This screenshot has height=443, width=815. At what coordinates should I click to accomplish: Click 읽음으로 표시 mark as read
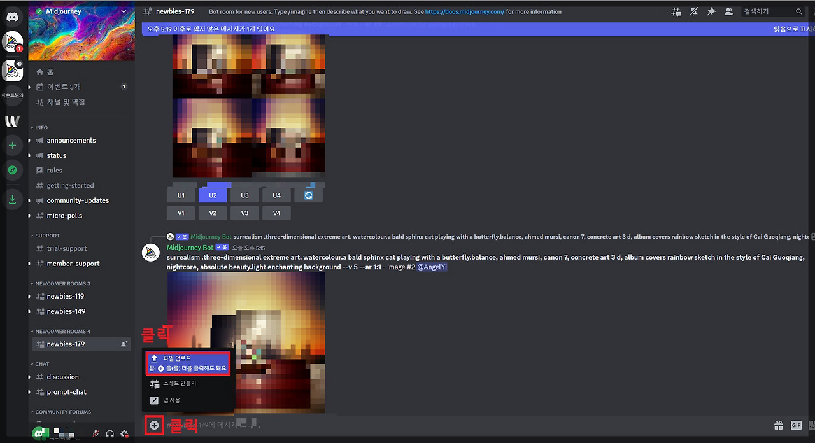coord(793,29)
